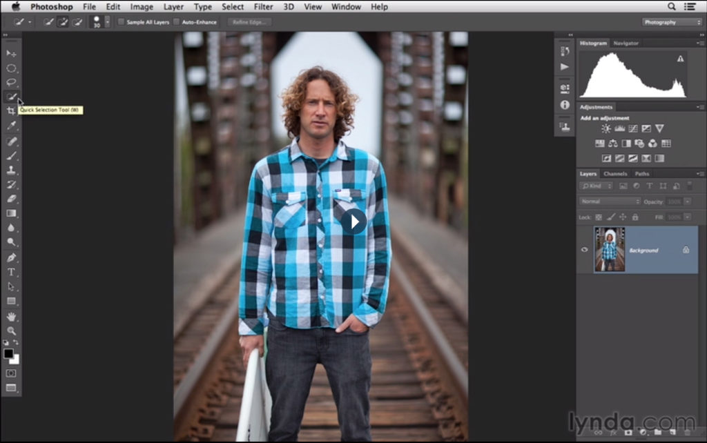The image size is (707, 443).
Task: Switch to the Paths tab
Action: 641,173
